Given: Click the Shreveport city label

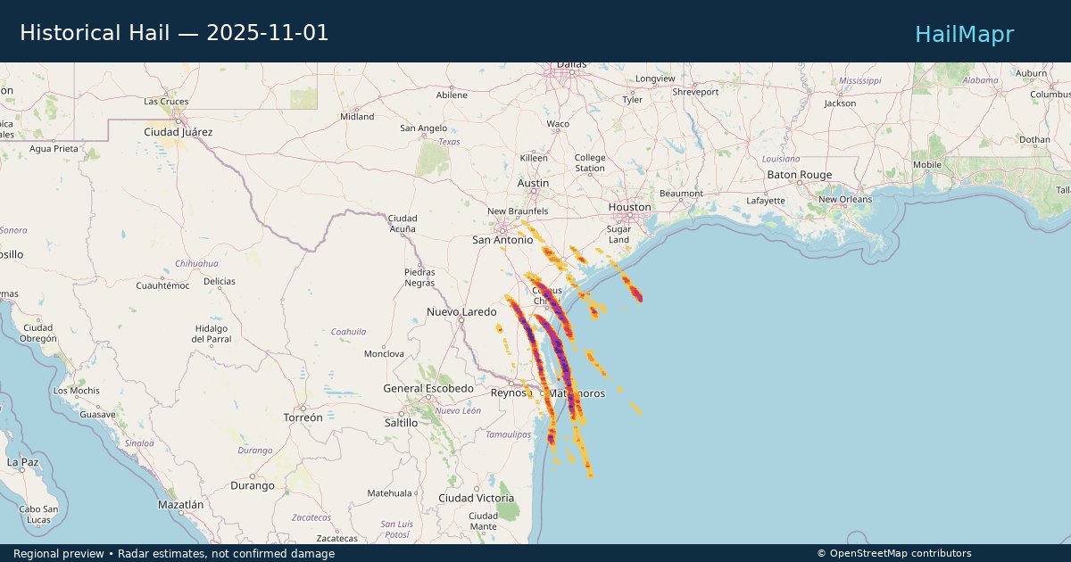Looking at the screenshot, I should [695, 92].
